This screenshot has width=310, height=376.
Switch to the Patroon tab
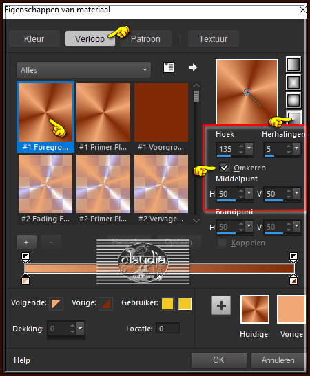click(145, 38)
